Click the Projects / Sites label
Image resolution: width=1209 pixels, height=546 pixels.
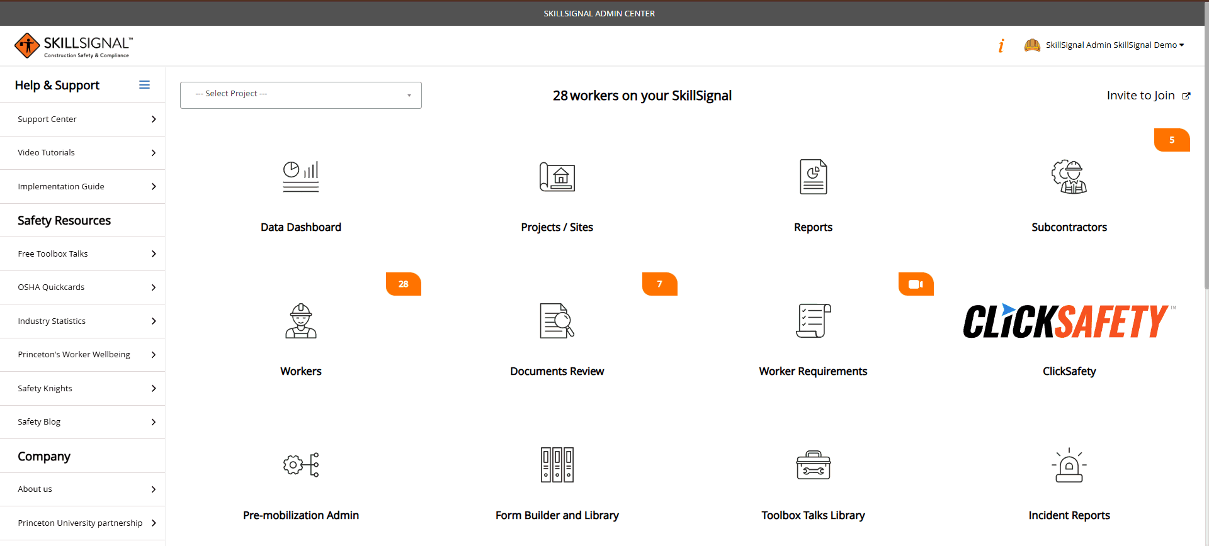[557, 227]
